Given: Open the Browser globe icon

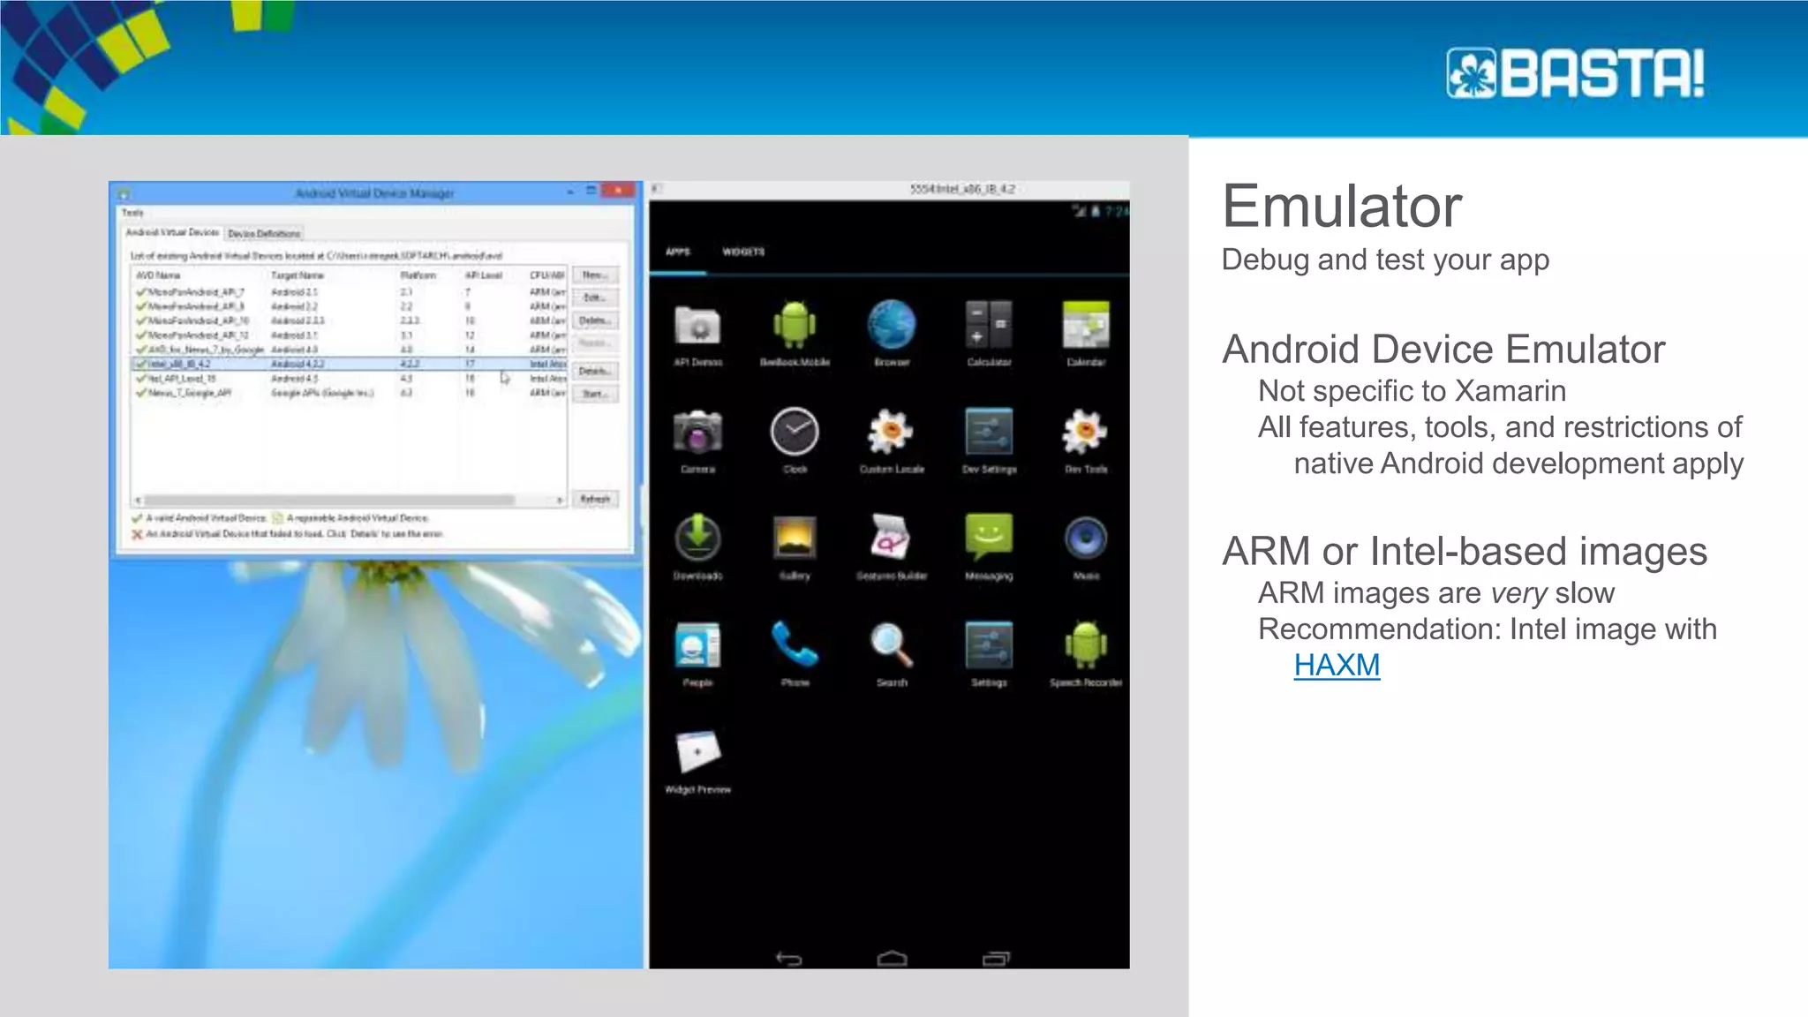Looking at the screenshot, I should [892, 334].
